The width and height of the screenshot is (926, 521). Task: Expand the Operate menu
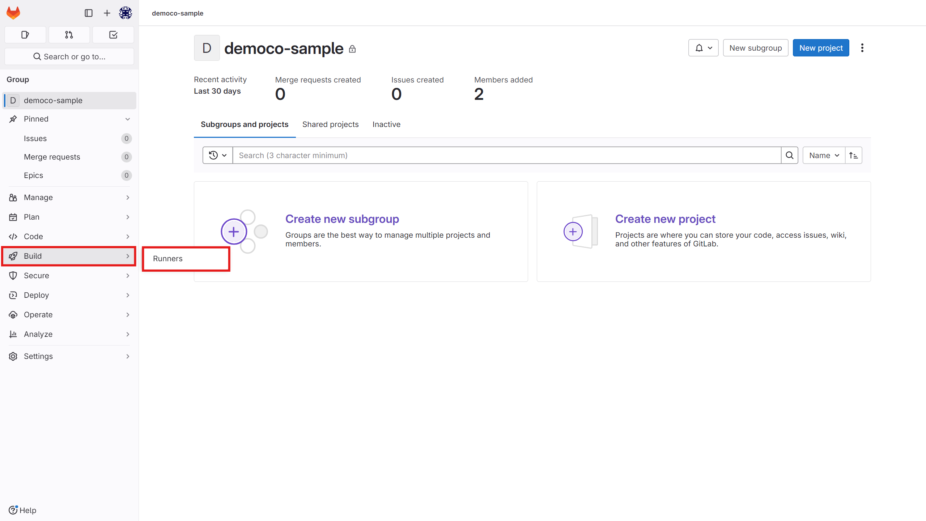tap(69, 315)
